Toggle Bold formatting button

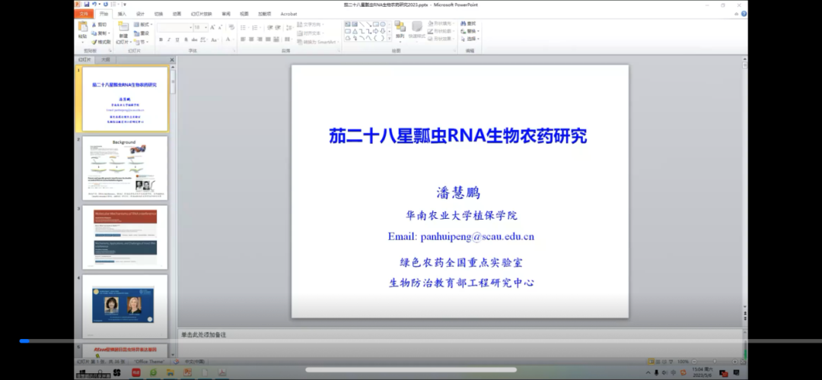(161, 40)
